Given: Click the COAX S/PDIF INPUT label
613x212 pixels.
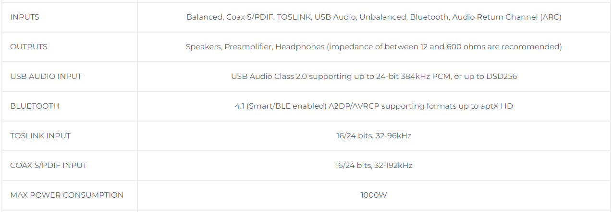Looking at the screenshot, I should 49,166.
